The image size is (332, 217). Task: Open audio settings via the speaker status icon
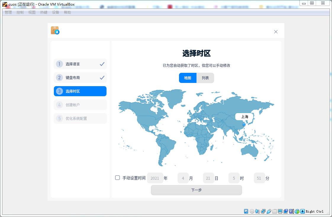[257, 211]
